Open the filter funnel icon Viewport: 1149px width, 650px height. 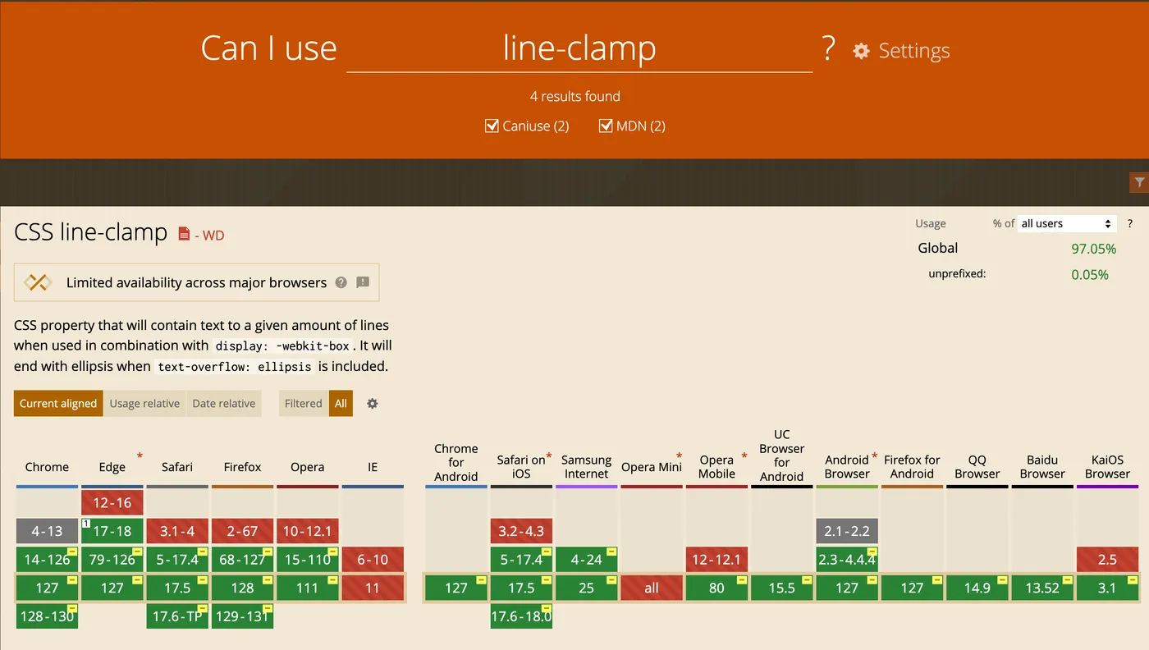[1139, 182]
